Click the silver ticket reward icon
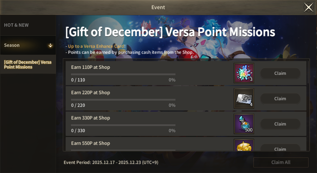 pos(244,99)
